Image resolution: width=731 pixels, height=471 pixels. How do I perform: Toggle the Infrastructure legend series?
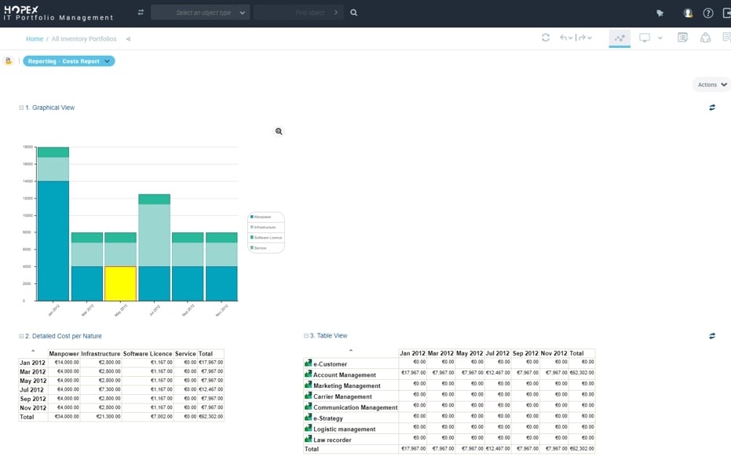265,227
